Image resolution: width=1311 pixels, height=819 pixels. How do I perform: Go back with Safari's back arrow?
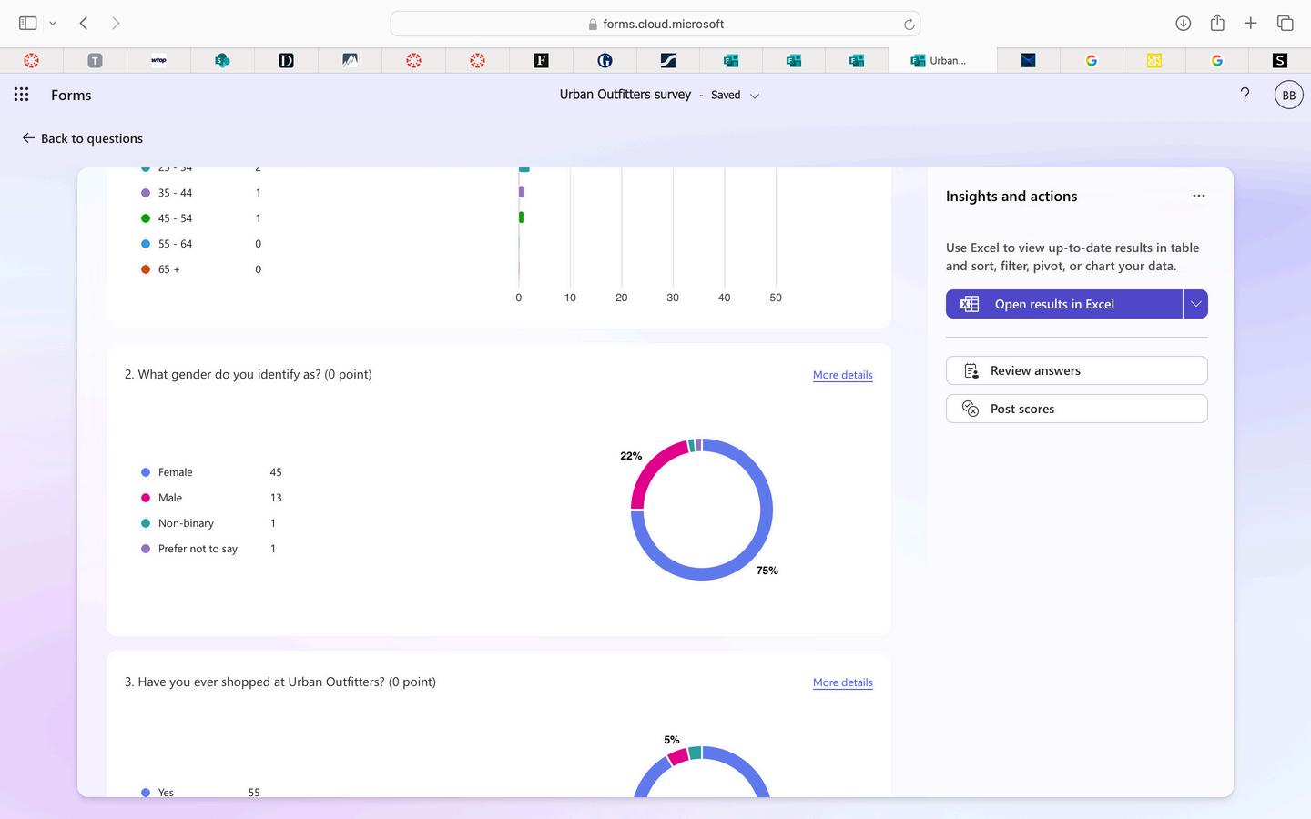(x=84, y=23)
